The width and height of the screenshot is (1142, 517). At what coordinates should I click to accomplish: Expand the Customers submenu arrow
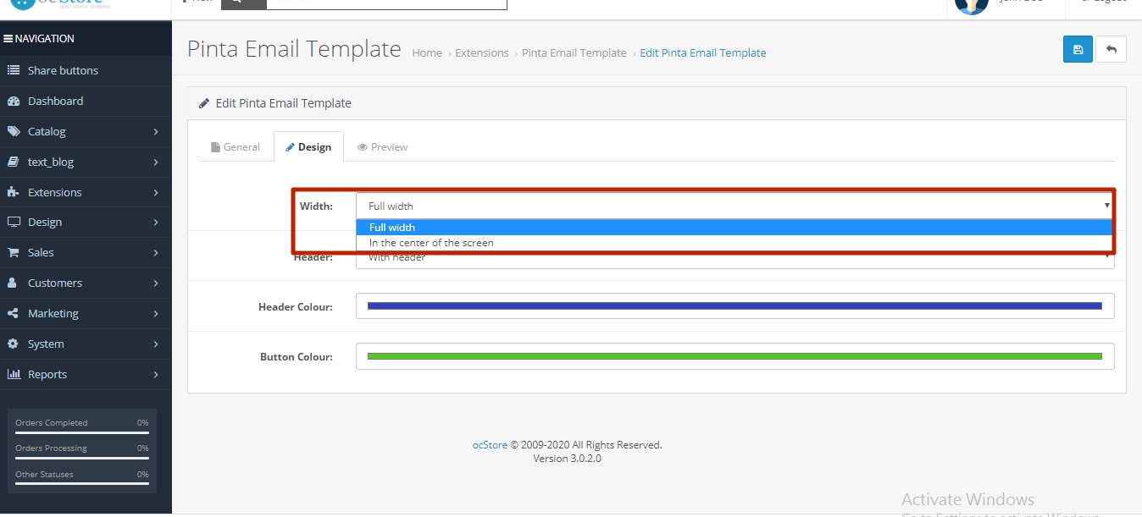coord(156,283)
